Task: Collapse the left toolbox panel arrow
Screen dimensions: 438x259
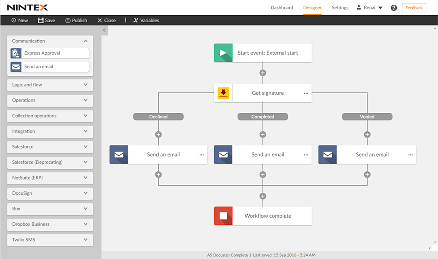Action: [104, 31]
